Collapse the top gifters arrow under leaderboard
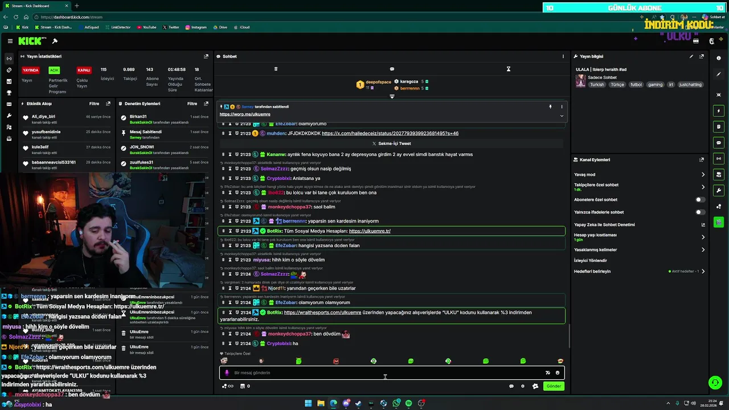This screenshot has height=410, width=729. tap(392, 96)
